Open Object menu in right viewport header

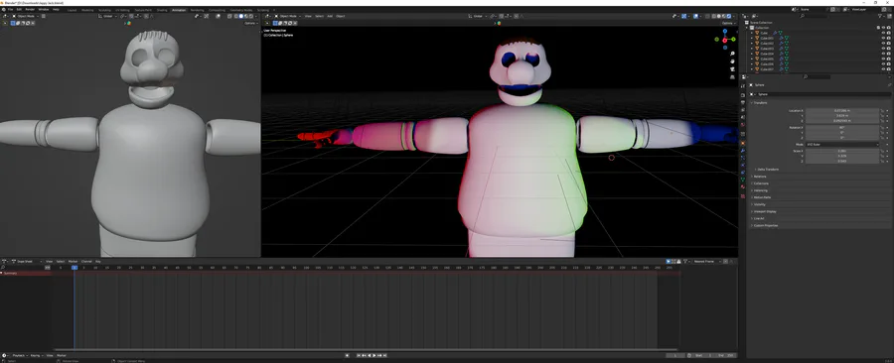(341, 16)
